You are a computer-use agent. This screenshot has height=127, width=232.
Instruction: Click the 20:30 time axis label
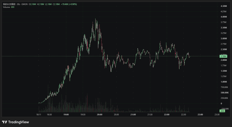116,115
